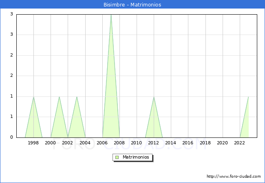Select the 2020 x-axis label
The width and height of the screenshot is (265, 183).
223,143
